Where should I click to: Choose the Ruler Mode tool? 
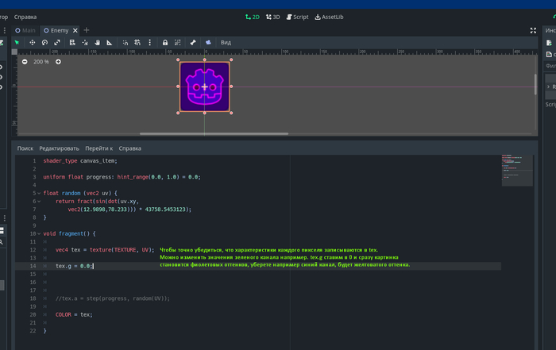(110, 42)
